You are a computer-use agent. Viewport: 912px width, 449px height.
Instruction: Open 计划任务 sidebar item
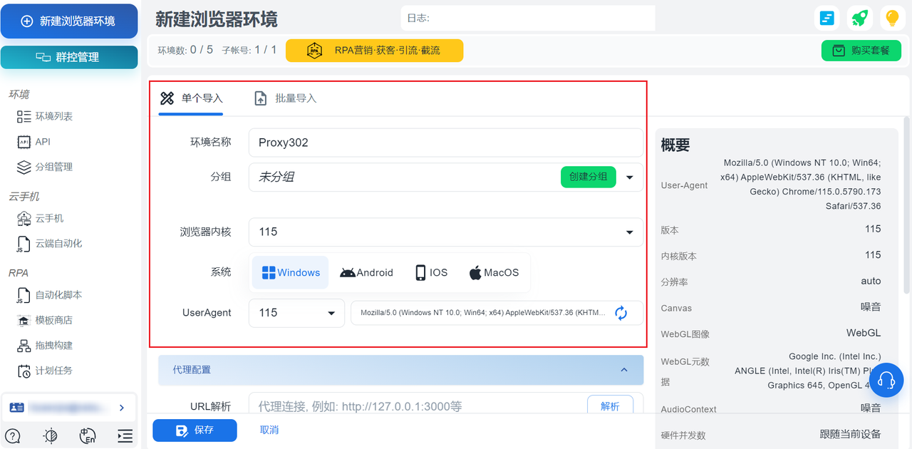click(x=44, y=371)
